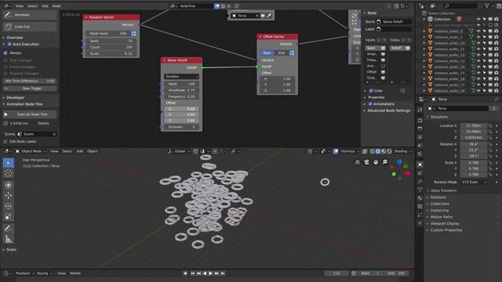Click the eyedropper beside Torus in node
This screenshot has height=282, width=502.
click(x=269, y=16)
